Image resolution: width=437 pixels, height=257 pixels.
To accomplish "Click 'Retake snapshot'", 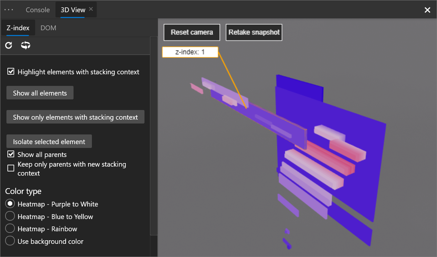I will pos(254,32).
